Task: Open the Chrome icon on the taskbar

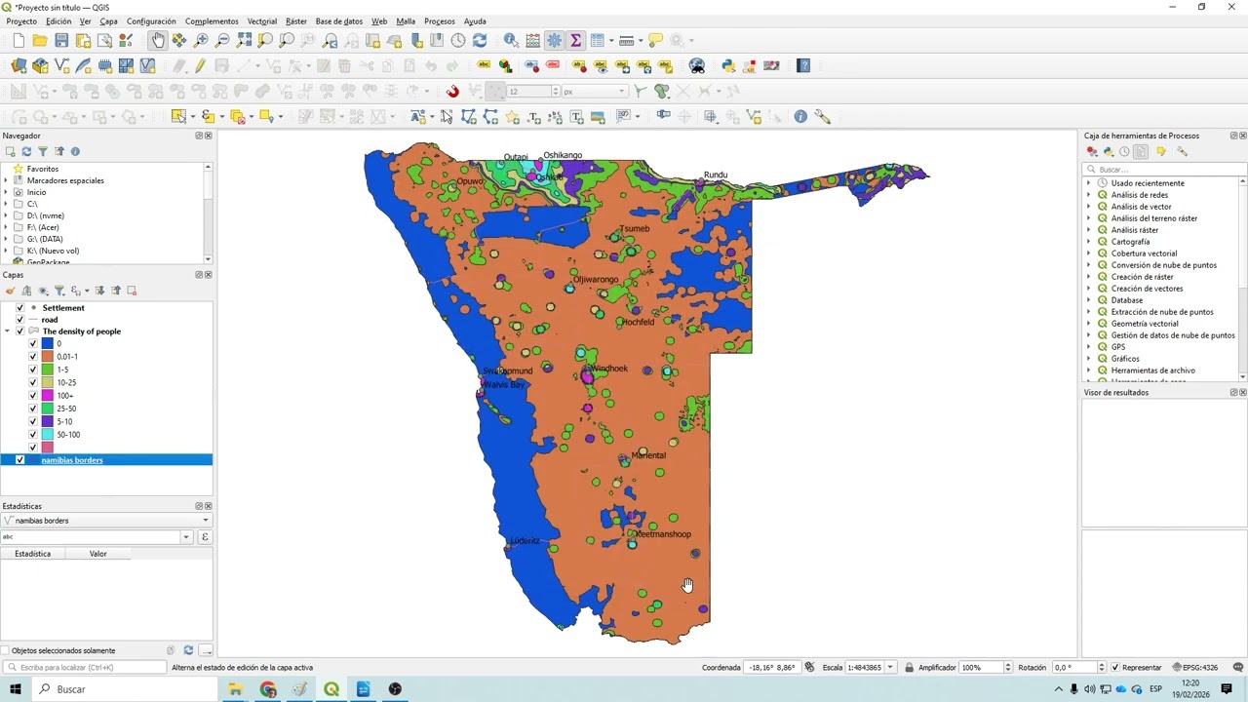Action: click(268, 689)
